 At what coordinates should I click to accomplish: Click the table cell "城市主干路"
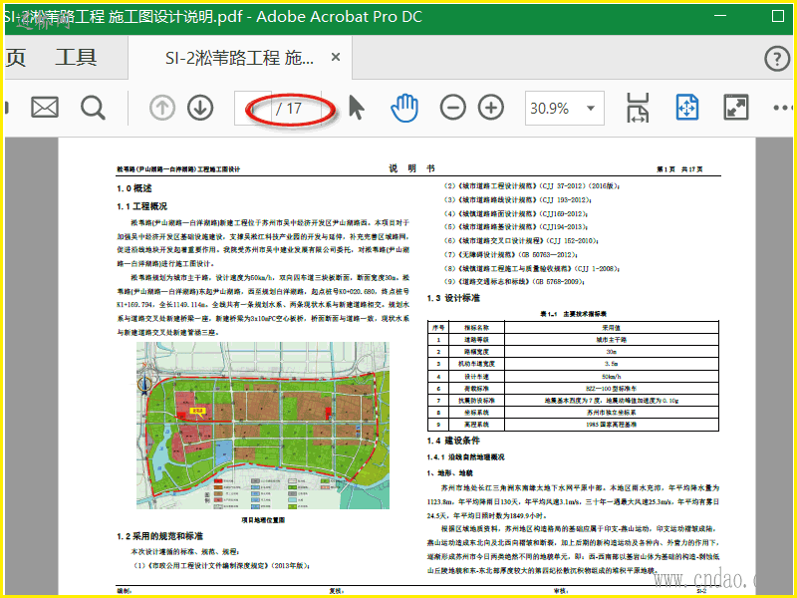click(611, 340)
